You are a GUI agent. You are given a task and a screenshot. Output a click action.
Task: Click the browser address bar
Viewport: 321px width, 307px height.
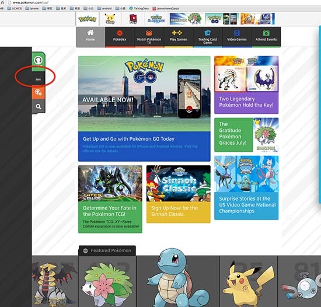[164, 2]
